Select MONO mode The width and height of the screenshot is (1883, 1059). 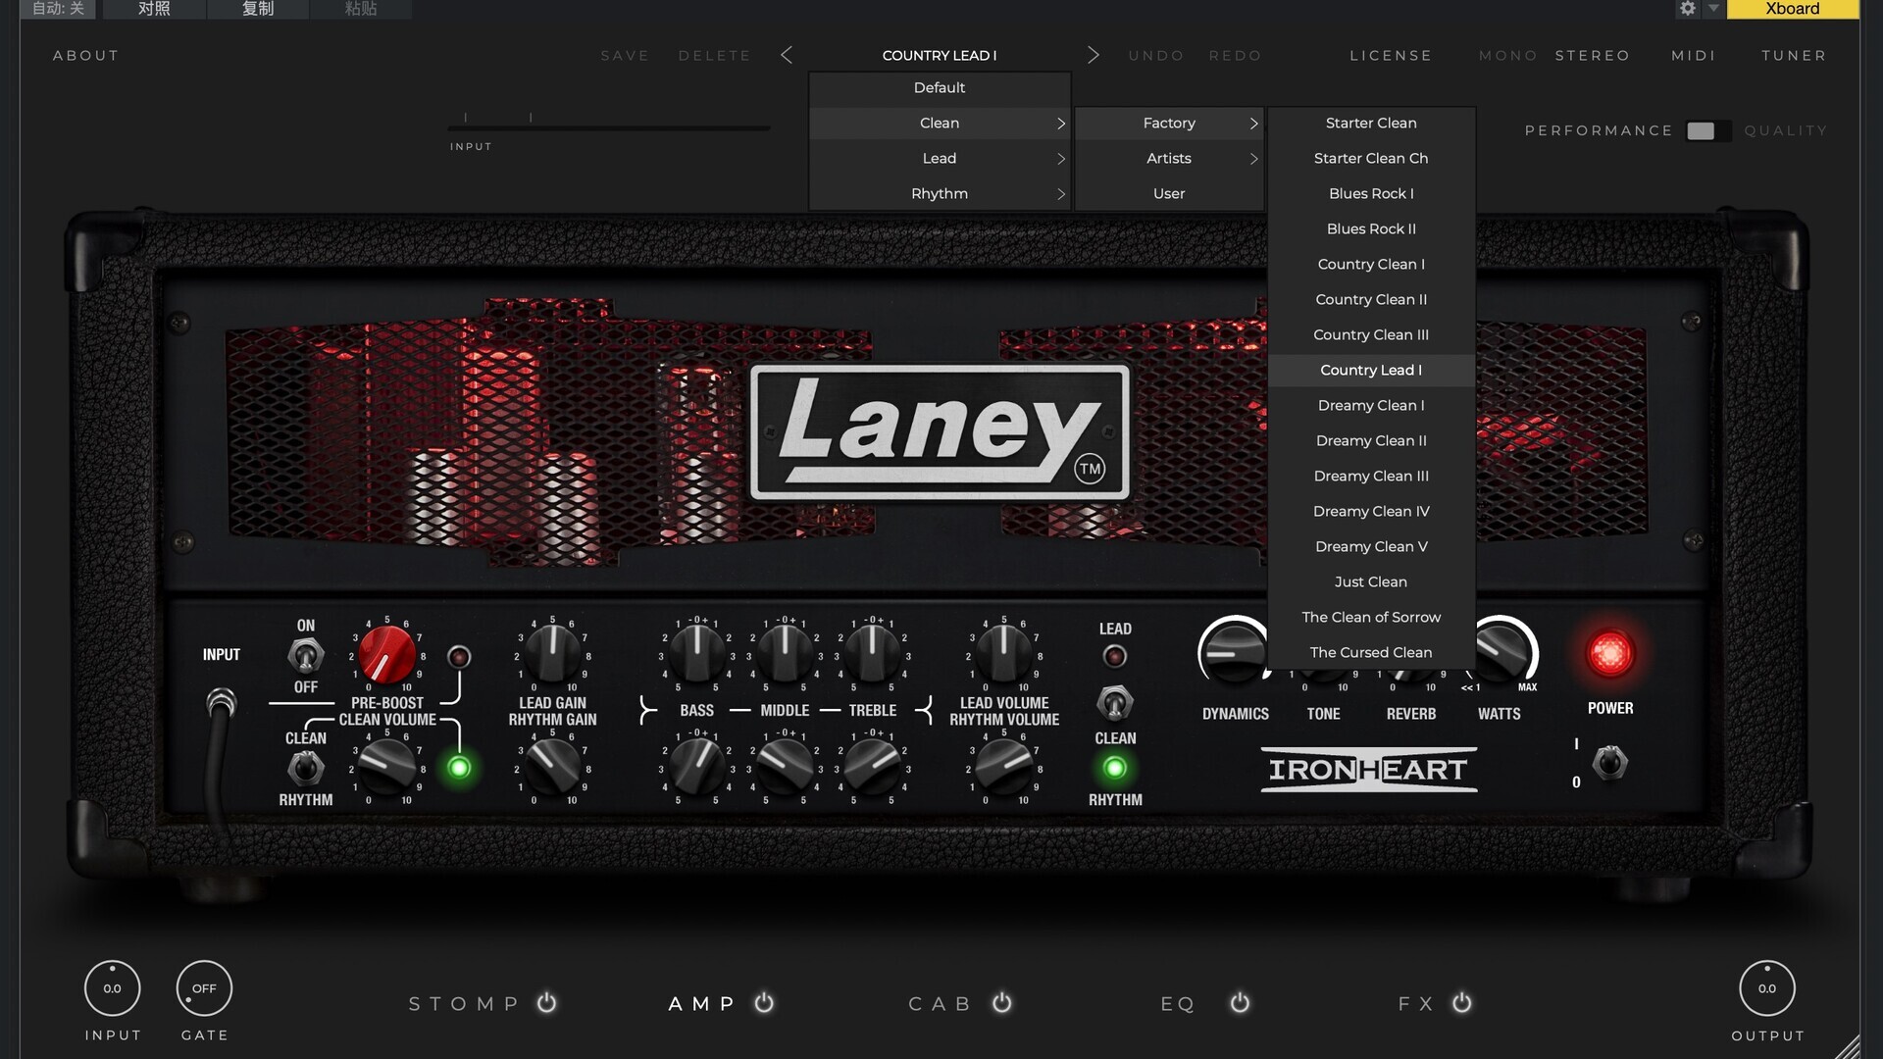click(1507, 56)
